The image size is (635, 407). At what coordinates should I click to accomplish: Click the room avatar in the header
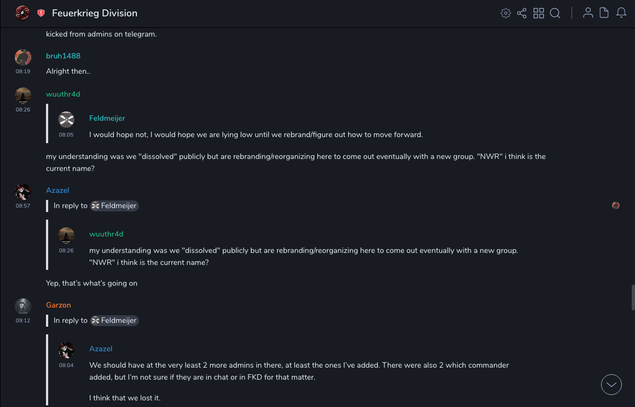pos(22,13)
